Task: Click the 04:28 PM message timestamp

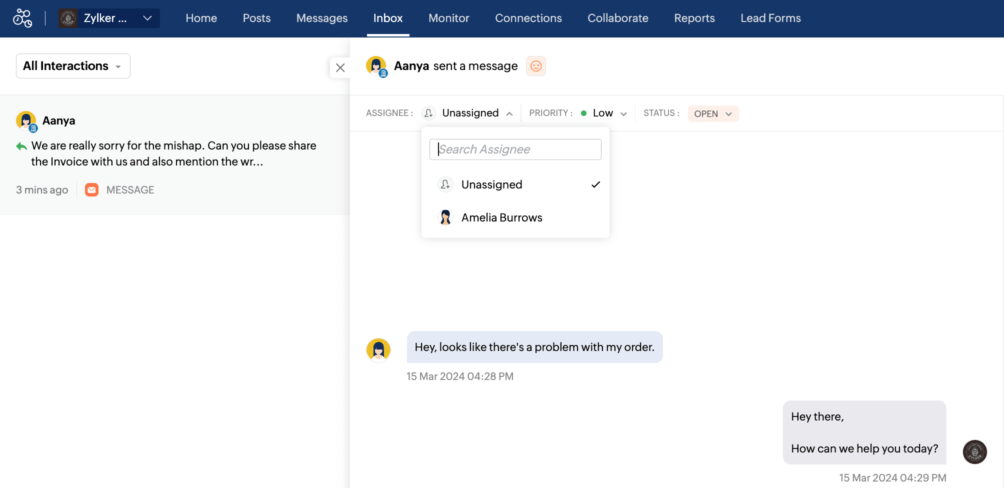Action: tap(460, 376)
